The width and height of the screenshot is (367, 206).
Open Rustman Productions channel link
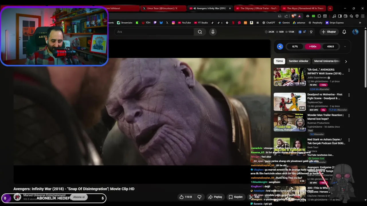(x=318, y=123)
